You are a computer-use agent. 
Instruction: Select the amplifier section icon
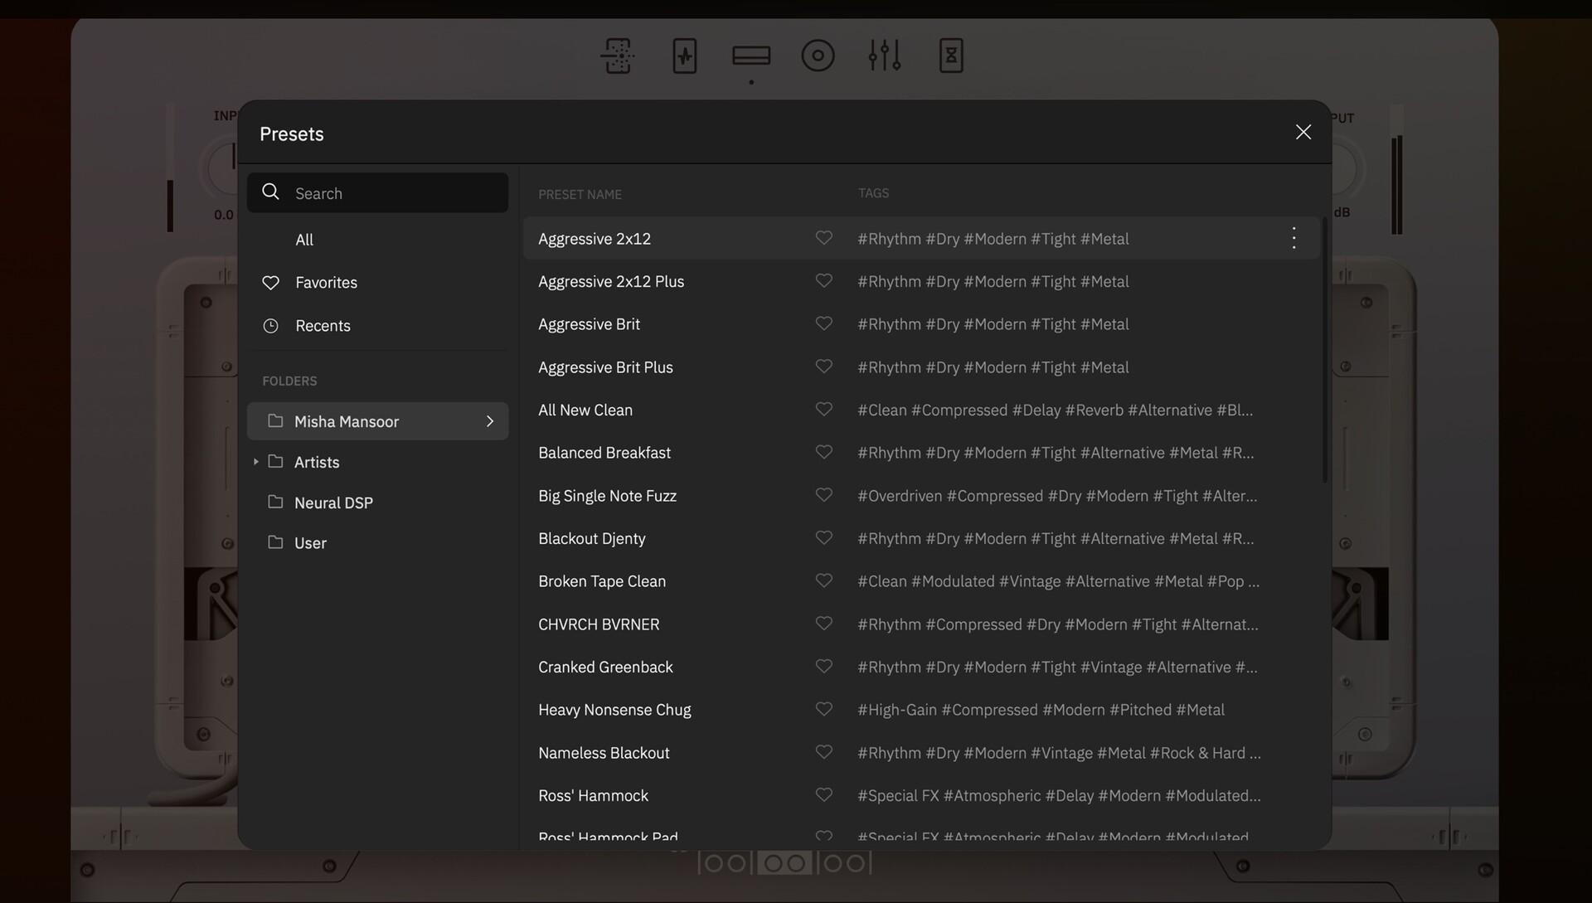click(751, 56)
